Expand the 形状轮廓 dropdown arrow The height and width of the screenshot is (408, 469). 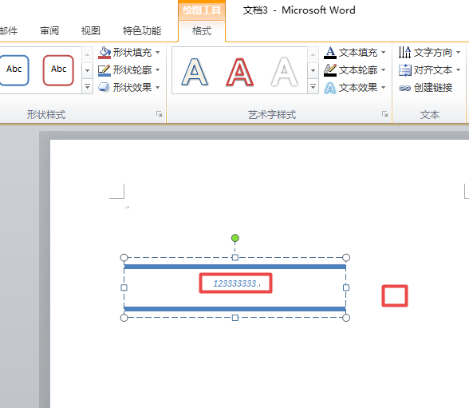click(x=158, y=70)
